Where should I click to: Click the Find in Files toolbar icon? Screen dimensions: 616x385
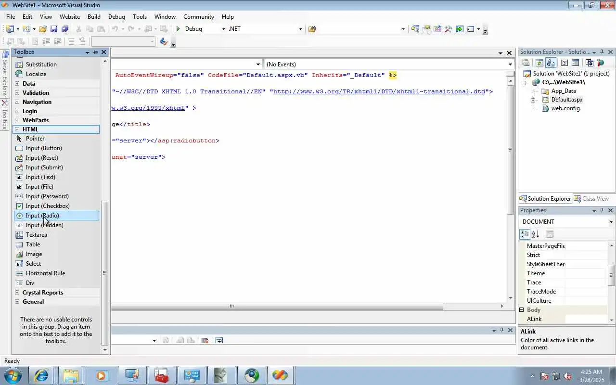pyautogui.click(x=312, y=29)
